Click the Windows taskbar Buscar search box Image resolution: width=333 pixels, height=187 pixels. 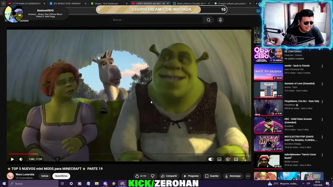point(33,184)
